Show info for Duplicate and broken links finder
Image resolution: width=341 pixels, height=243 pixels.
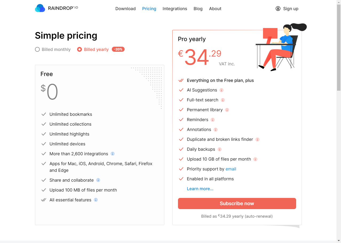pos(257,140)
